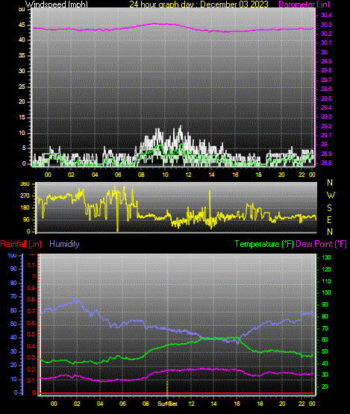This screenshot has width=350, height=414.
Task: Click the 12 hour tick on windspeed chart
Action: tap(188, 175)
